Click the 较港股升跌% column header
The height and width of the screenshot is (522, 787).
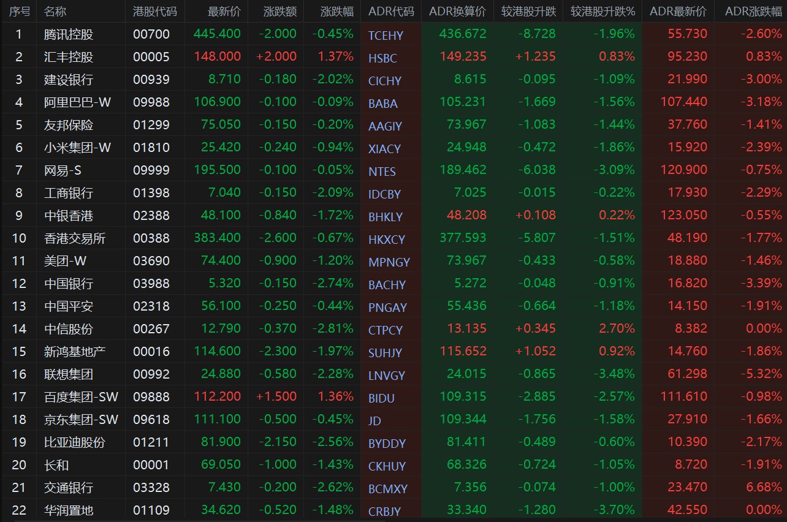(x=603, y=12)
